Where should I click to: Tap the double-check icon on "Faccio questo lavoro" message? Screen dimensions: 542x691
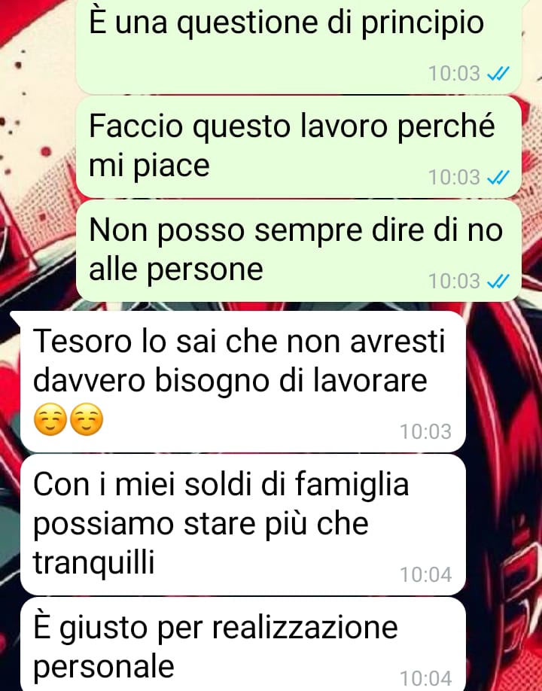(x=498, y=177)
